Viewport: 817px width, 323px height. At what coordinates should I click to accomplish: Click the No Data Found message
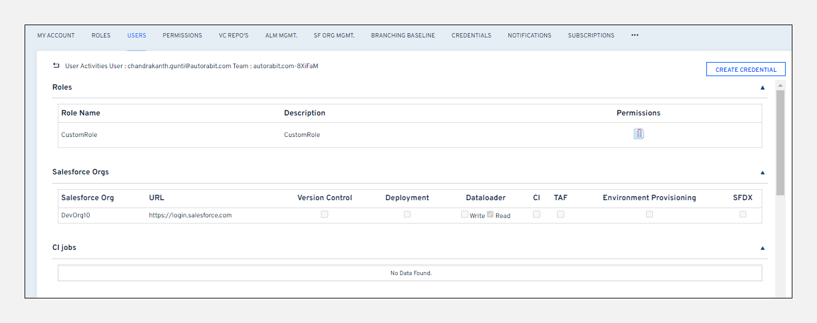click(x=411, y=273)
